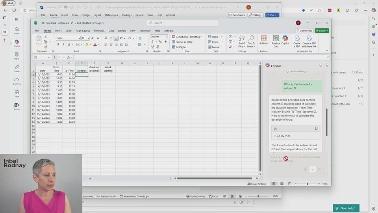
Task: Select cell D2 under Duration
Action: click(x=82, y=75)
